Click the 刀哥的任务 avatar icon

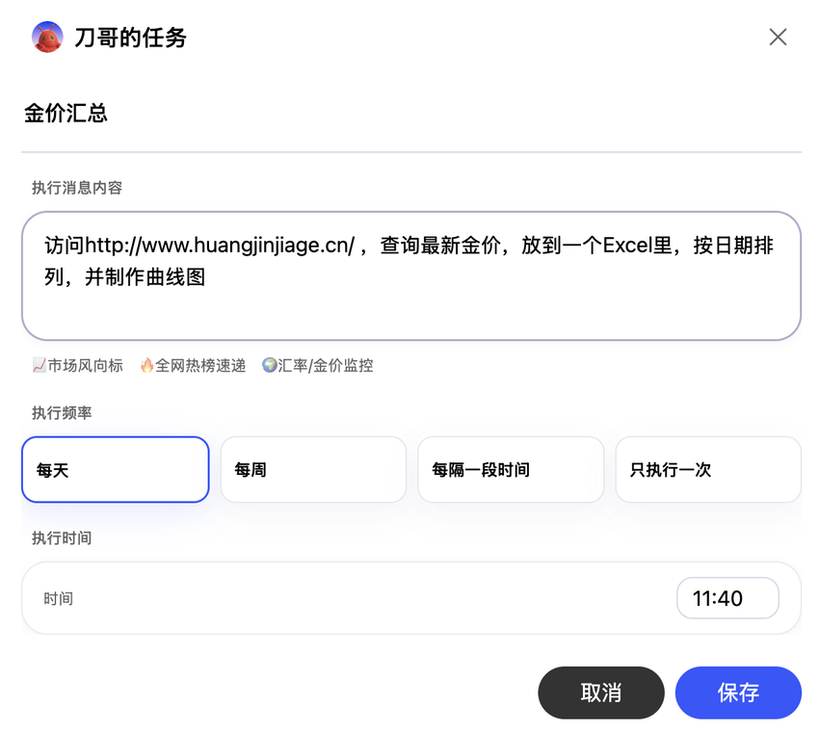coord(47,37)
